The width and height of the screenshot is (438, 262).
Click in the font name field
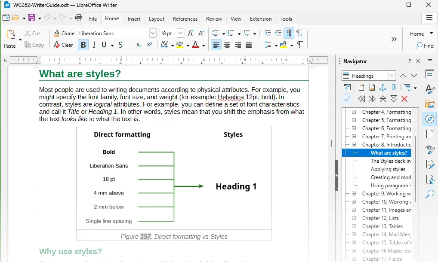tap(114, 33)
